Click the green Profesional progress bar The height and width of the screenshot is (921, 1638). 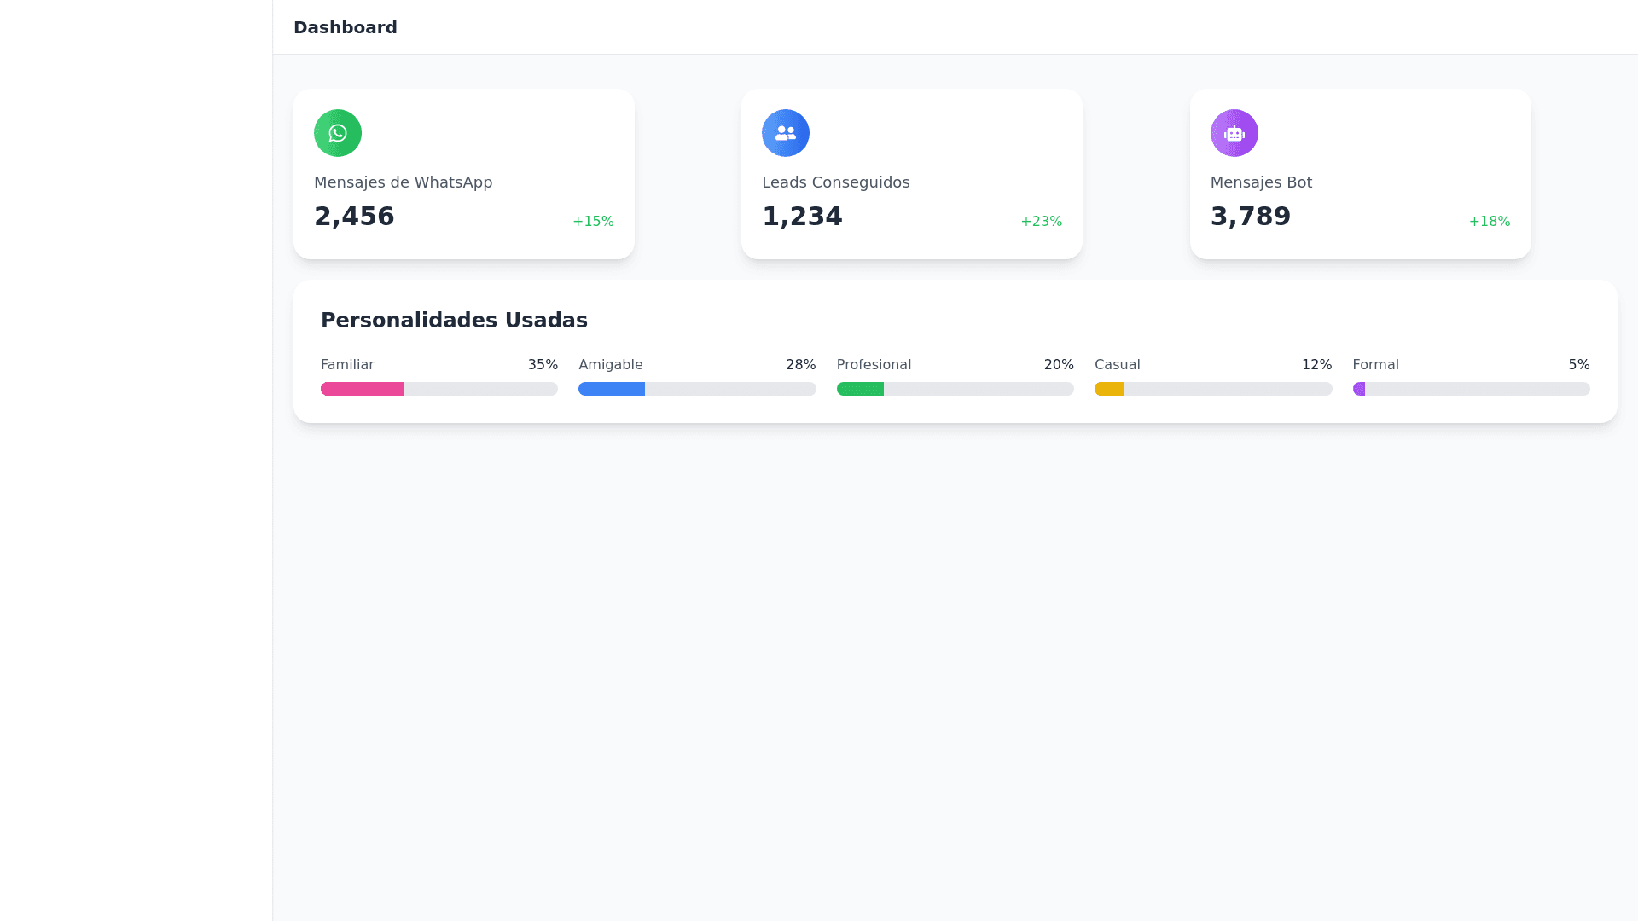[859, 389]
